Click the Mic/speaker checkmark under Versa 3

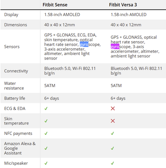pyautogui.click(x=112, y=163)
